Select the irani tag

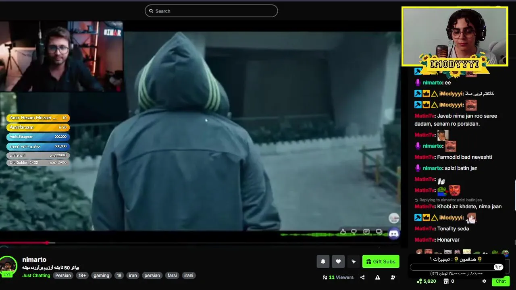[189, 275]
